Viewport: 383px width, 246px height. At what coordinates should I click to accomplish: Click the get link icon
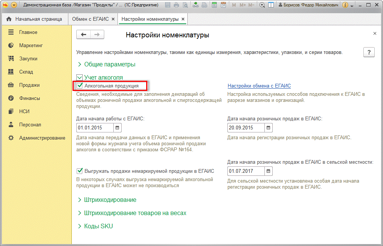(x=195, y=5)
